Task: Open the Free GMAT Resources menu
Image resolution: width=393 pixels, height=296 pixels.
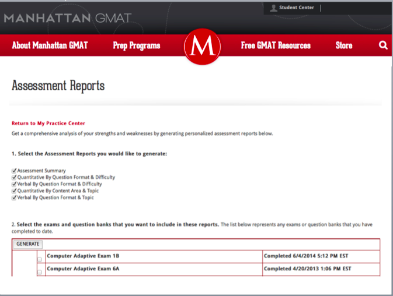Action: (x=276, y=45)
